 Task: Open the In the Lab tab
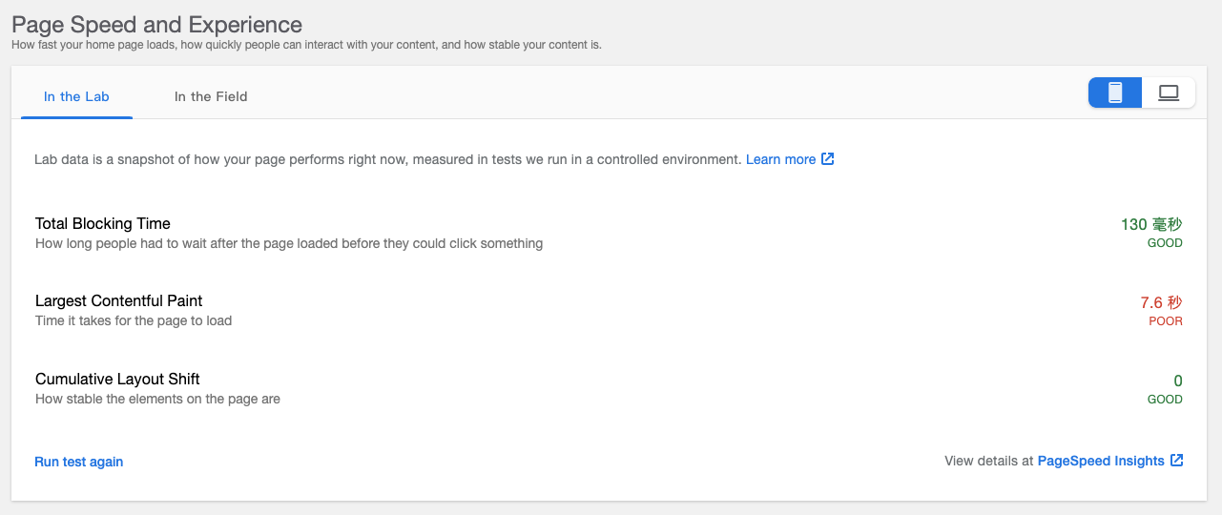pyautogui.click(x=76, y=96)
